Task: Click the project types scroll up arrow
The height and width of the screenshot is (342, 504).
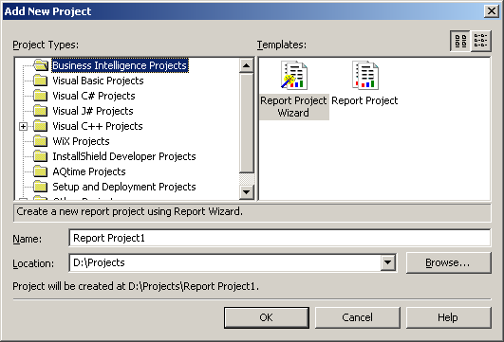Action: point(247,65)
